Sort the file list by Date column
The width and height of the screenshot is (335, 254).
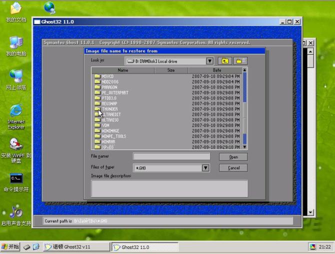216,70
